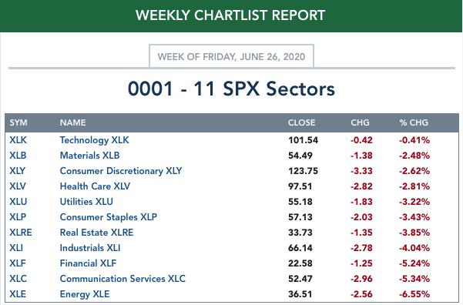Sort by the CLOSE column header
The width and height of the screenshot is (463, 305).
(301, 122)
